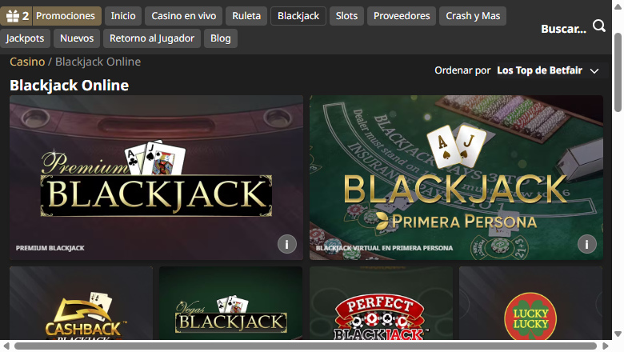Click the horizontal scrollbar right arrow

[x=606, y=346]
